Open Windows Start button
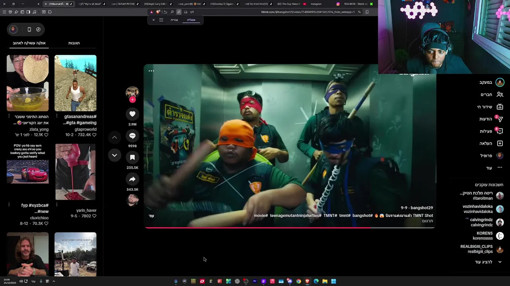This screenshot has width=510, height=286. tap(333, 281)
